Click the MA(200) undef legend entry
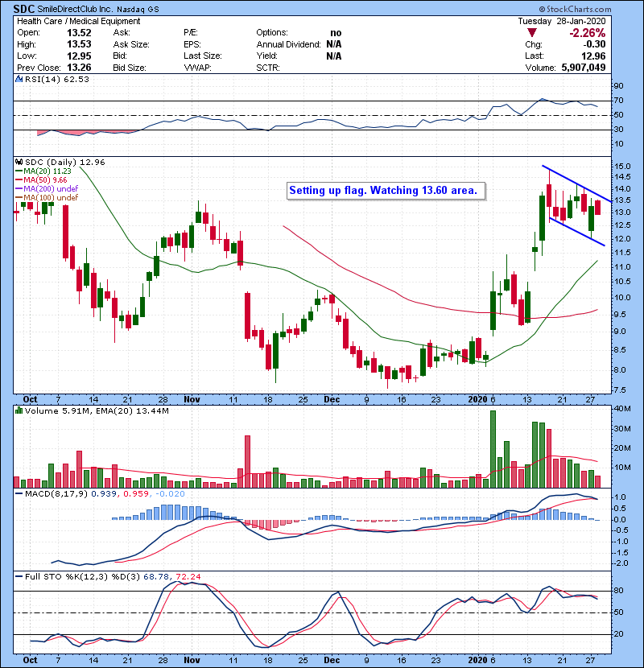 click(x=47, y=188)
